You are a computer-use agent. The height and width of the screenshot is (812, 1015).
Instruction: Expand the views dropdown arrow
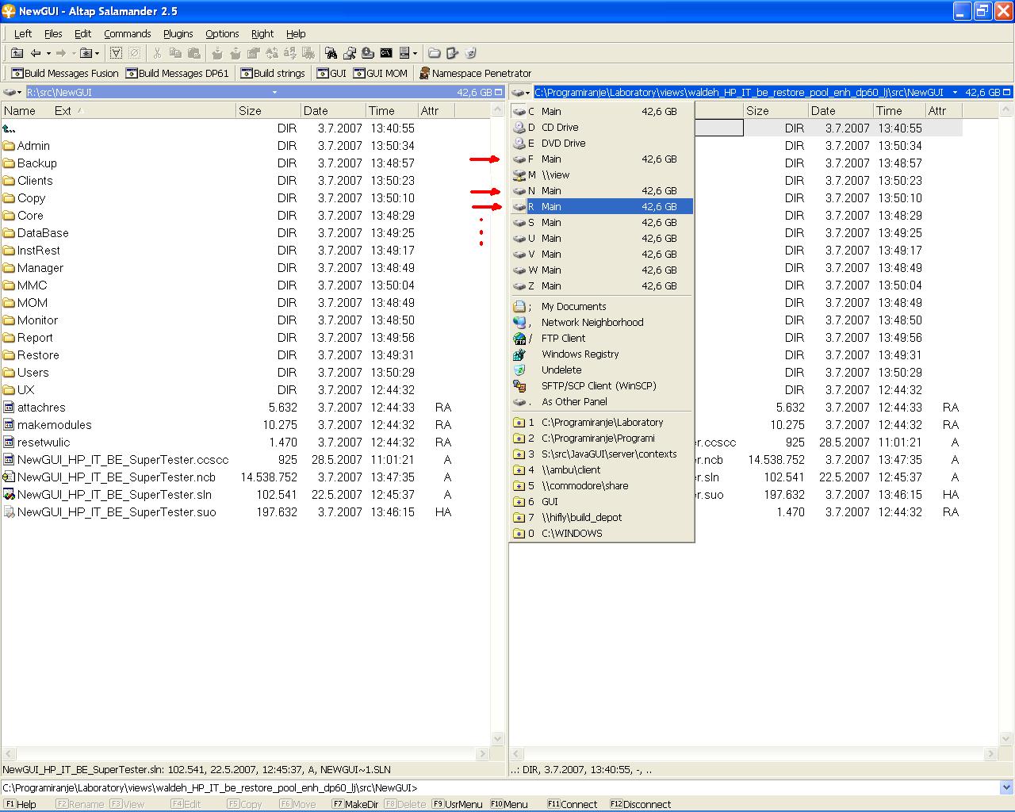[x=415, y=53]
